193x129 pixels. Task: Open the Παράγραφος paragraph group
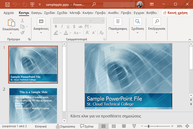(x=118, y=26)
